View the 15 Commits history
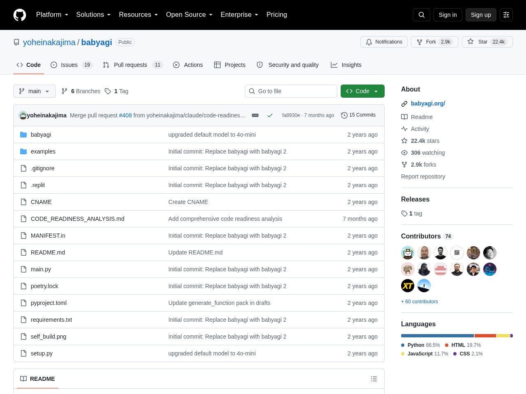Screen dimensions: 526x394 358,115
